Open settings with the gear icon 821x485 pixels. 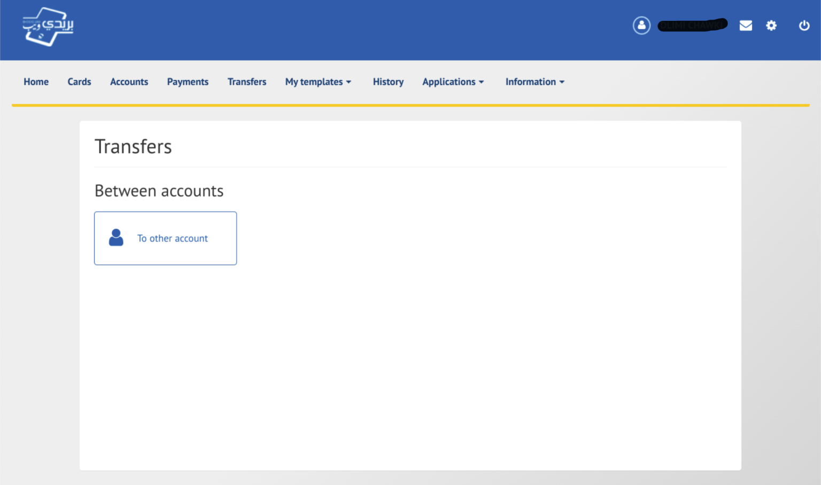771,26
